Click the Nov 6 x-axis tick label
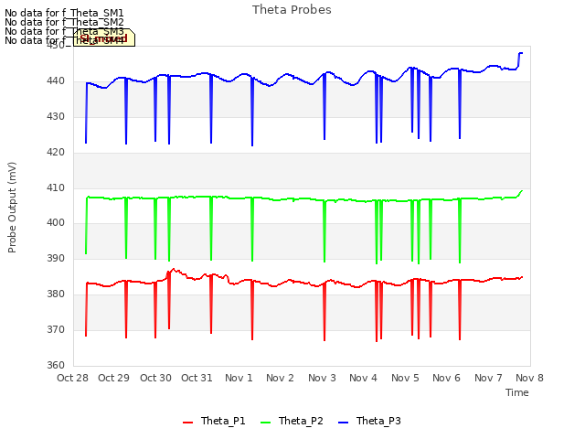585x439 pixels. 447,378
